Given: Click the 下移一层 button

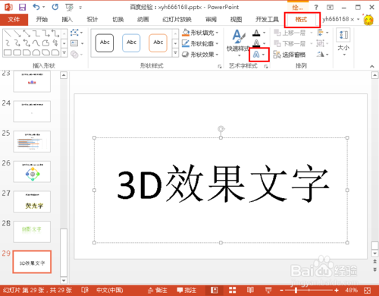Looking at the screenshot, I should pos(290,43).
